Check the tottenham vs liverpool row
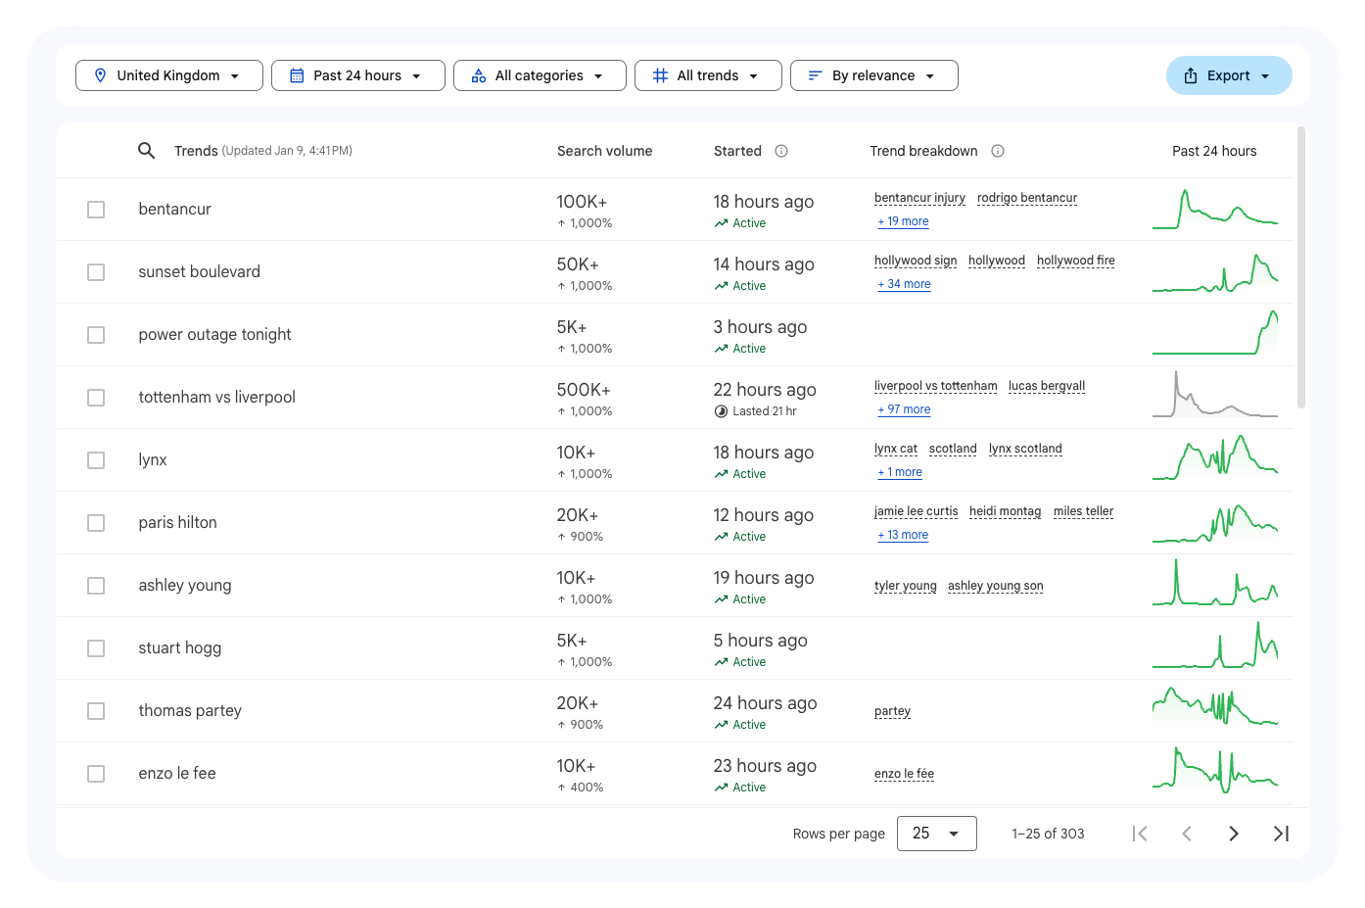Image resolution: width=1365 pixels, height=908 pixels. coord(96,398)
